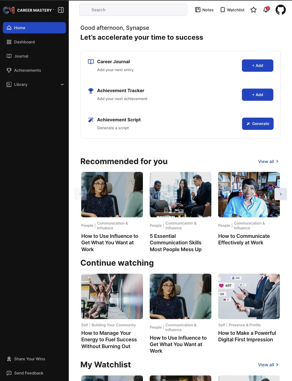The width and height of the screenshot is (292, 381).
Task: Click the Library play icon
Action: [9, 84]
